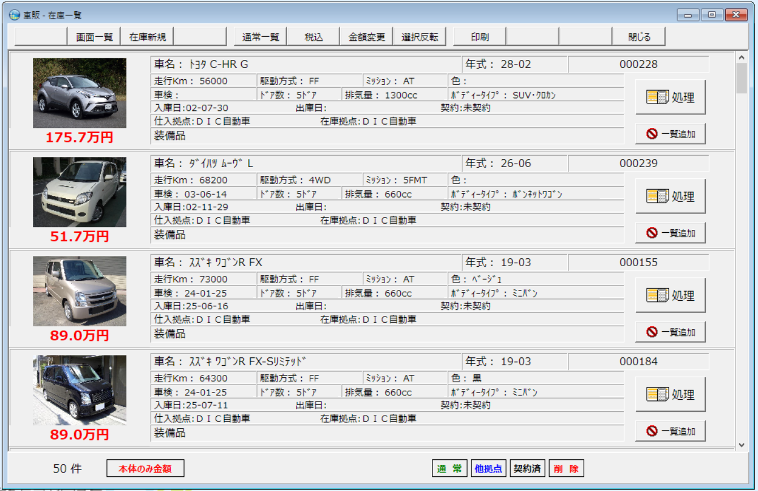Image resolution: width=758 pixels, height=491 pixels.
Task: Click the Daihatsu Move car photo
Action: pos(79,192)
